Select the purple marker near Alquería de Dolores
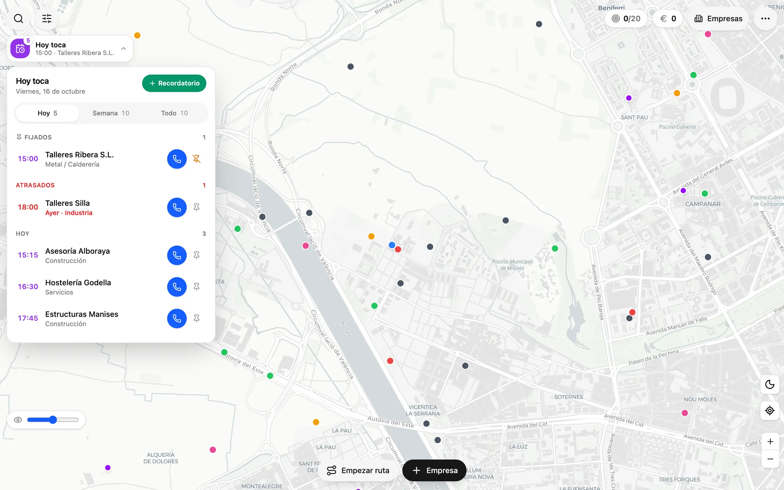The height and width of the screenshot is (490, 784). coord(108,468)
